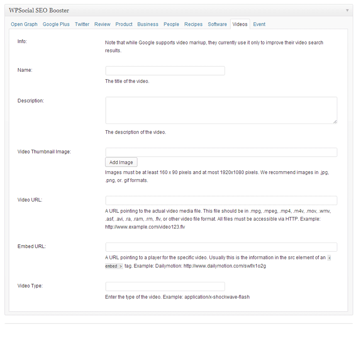The width and height of the screenshot is (356, 338).
Task: Collapse the WPSocial SEO Booster panel arrow
Action: (x=347, y=10)
